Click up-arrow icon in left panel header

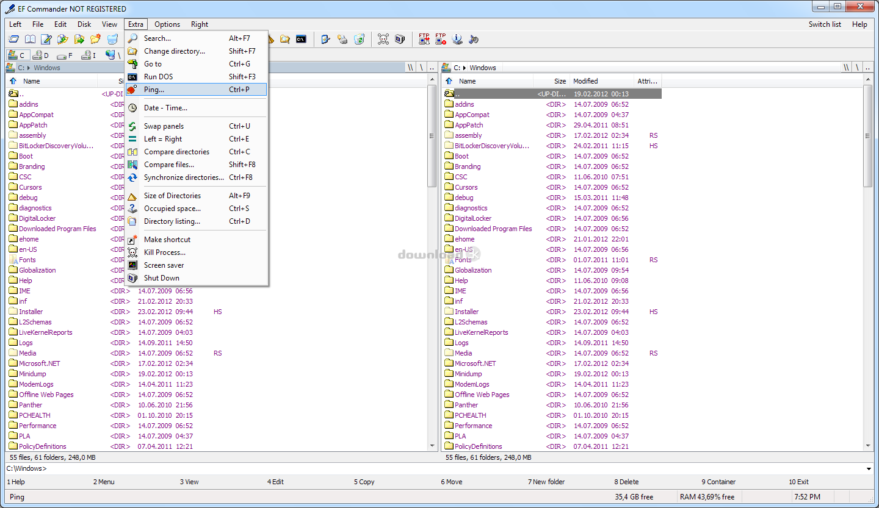13,81
